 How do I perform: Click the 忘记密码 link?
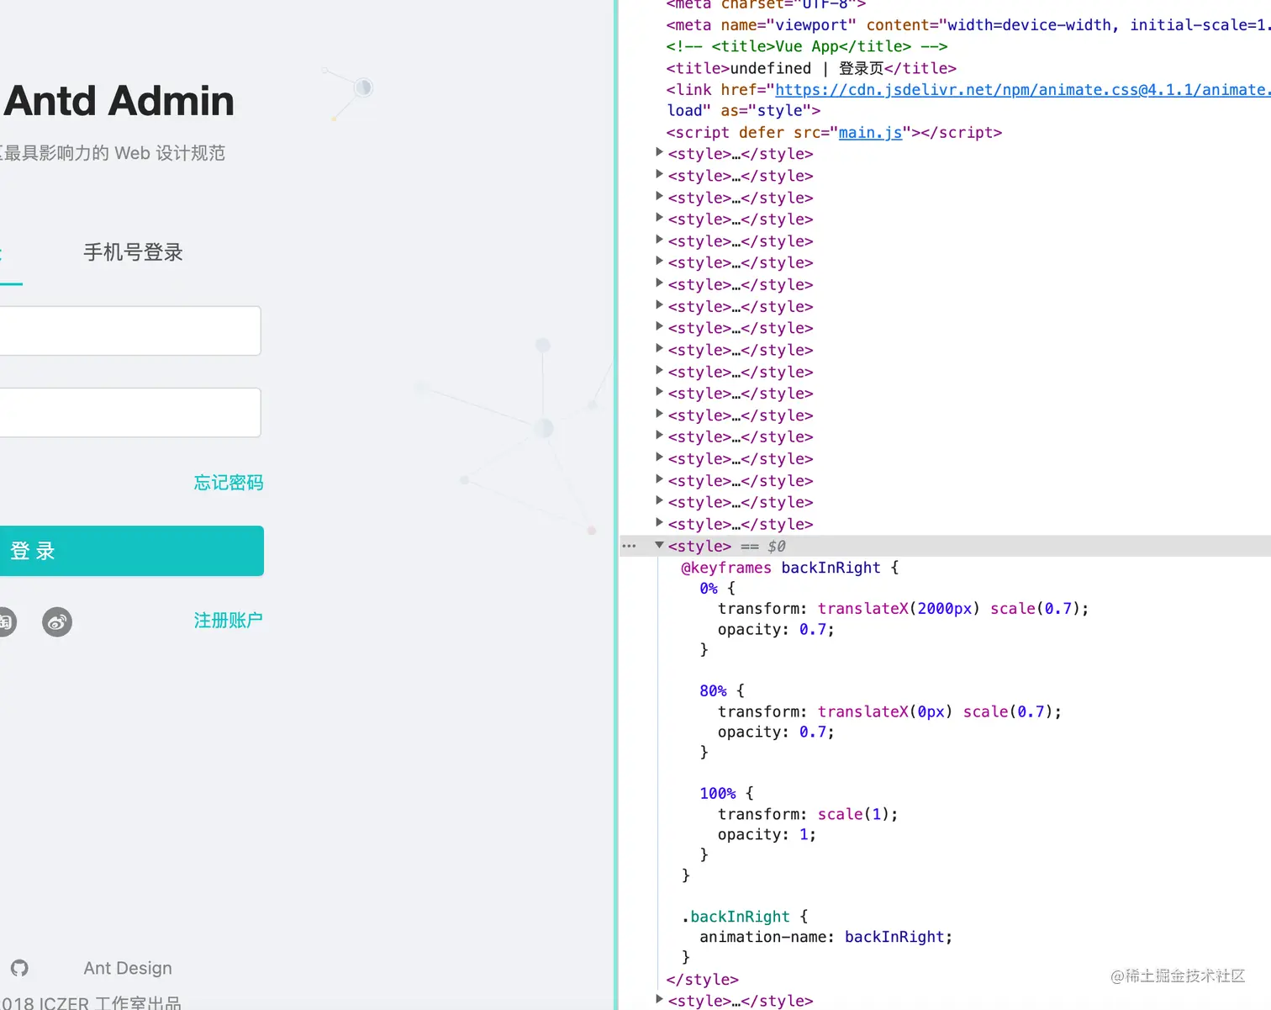(x=229, y=483)
